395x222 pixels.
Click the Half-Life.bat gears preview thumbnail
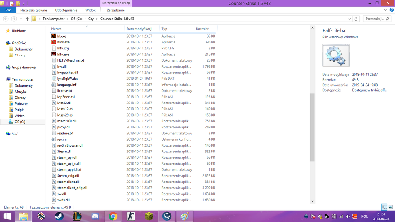click(x=336, y=55)
